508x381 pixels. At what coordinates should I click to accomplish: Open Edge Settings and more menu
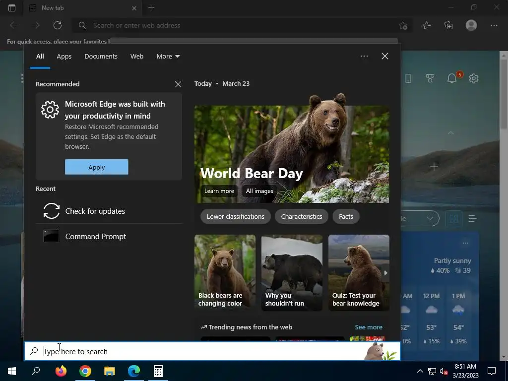coord(494,25)
